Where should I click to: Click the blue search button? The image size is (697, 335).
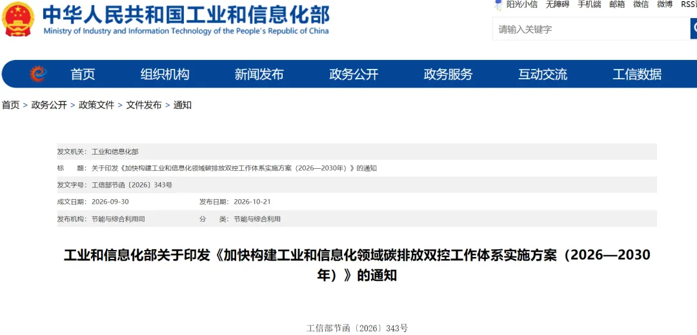tap(693, 29)
